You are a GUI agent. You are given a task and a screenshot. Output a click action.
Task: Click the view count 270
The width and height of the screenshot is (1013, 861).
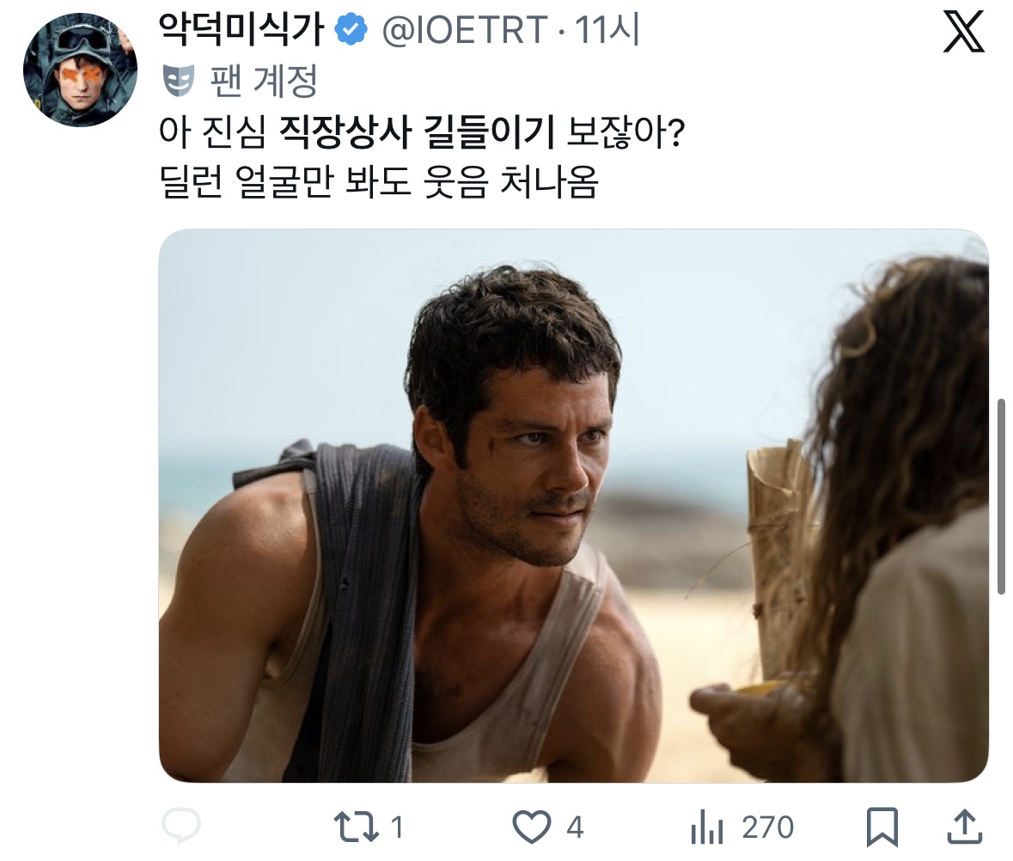pyautogui.click(x=767, y=827)
